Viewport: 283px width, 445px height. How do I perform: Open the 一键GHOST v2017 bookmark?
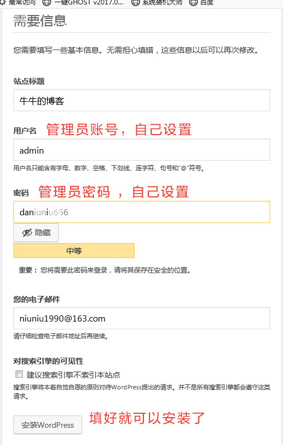tap(89, 3)
